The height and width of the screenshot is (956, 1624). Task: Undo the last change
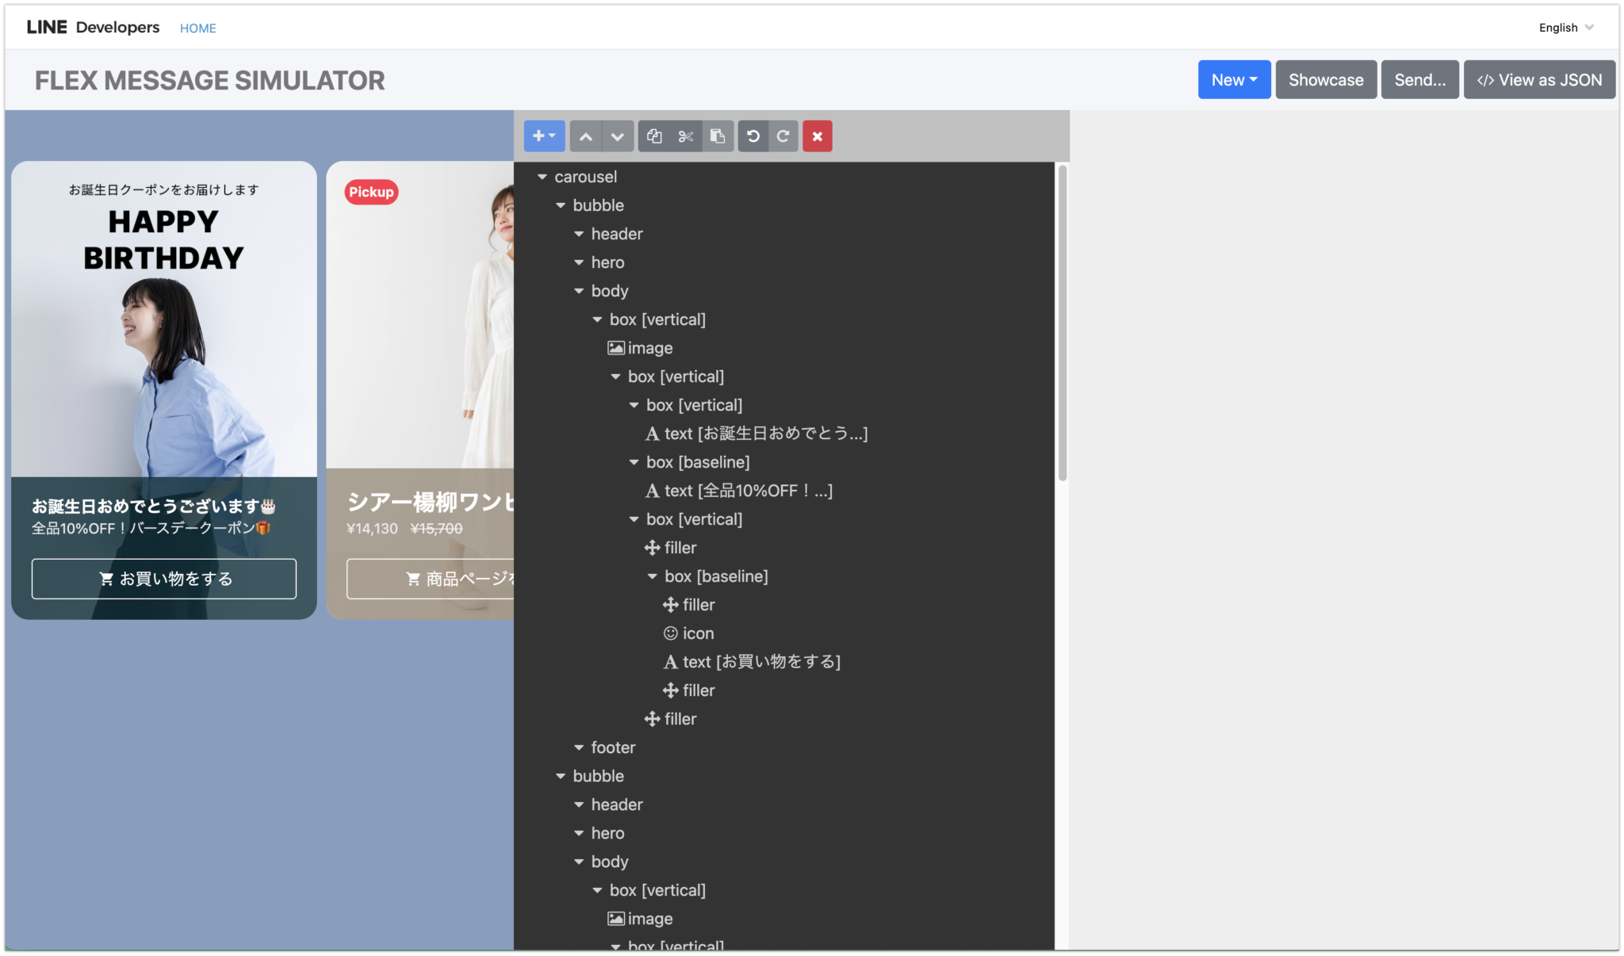coord(753,136)
